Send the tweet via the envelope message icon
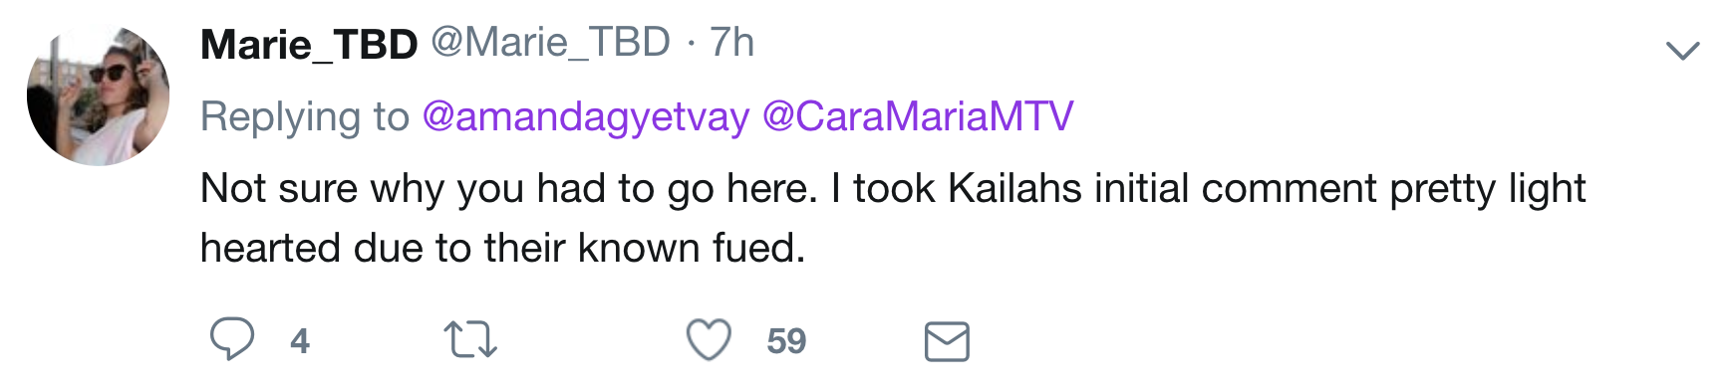The image size is (1734, 390). coord(947,341)
